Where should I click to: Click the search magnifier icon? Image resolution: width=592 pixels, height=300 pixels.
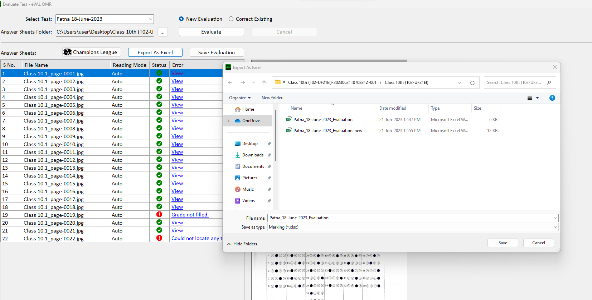click(549, 82)
